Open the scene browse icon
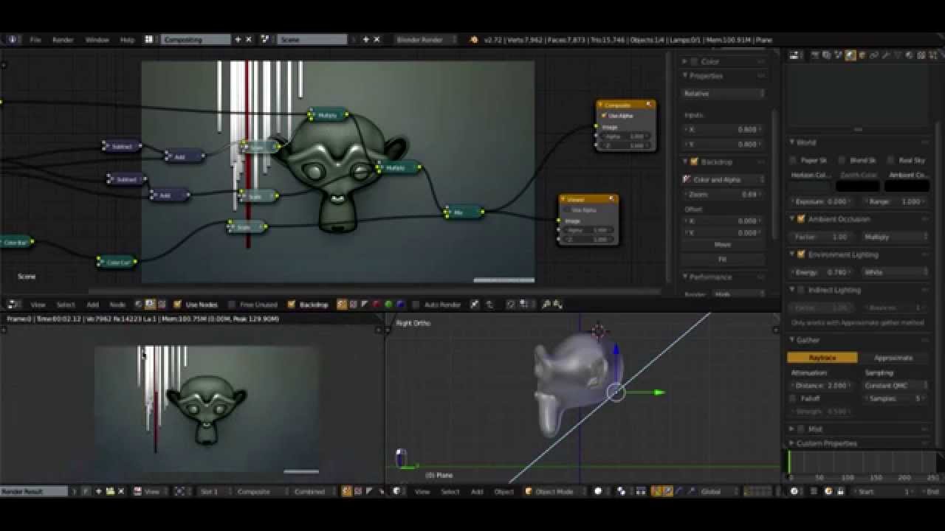945x531 pixels. [x=265, y=39]
